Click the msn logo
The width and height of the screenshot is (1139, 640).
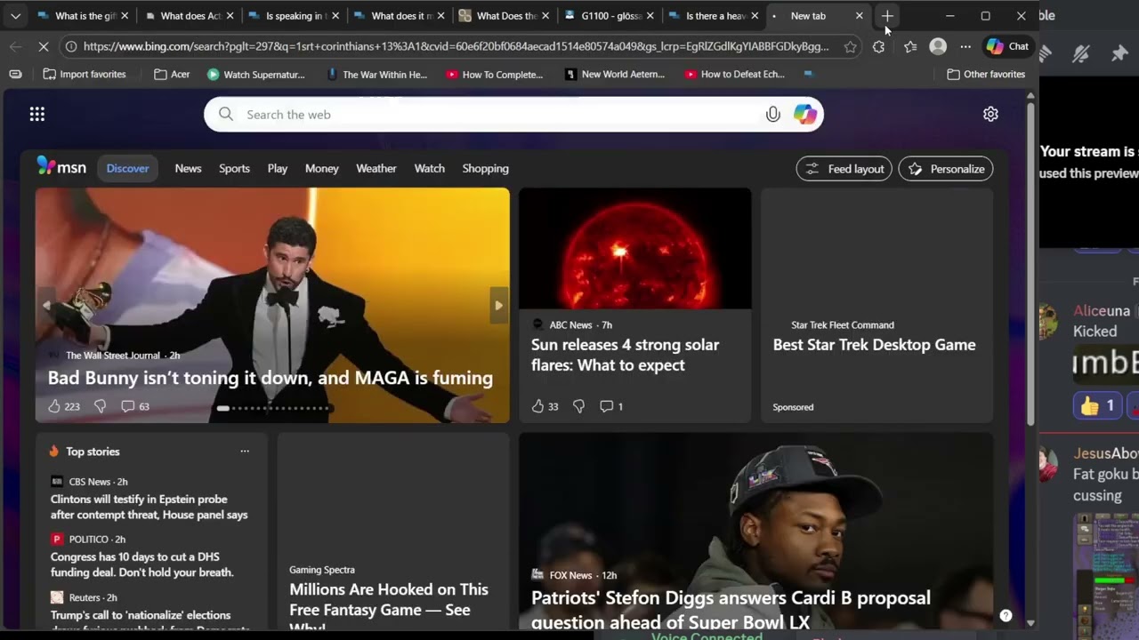61,167
